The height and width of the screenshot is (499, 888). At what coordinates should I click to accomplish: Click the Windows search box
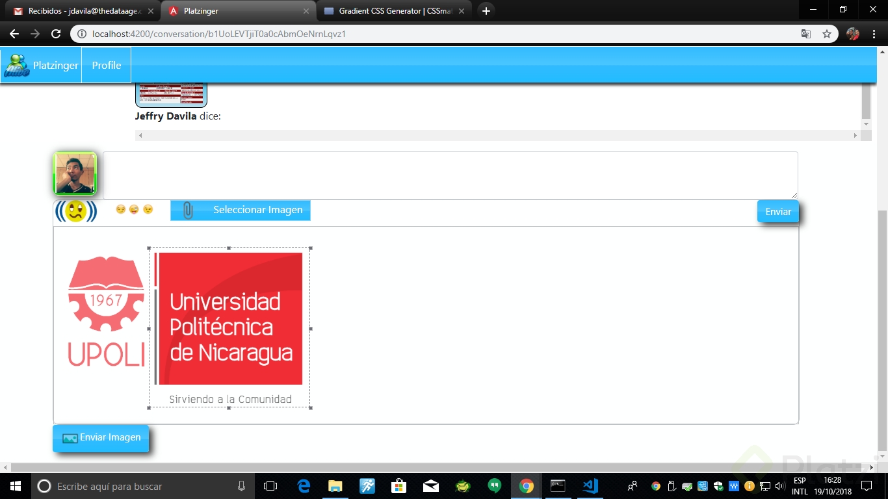[143, 486]
